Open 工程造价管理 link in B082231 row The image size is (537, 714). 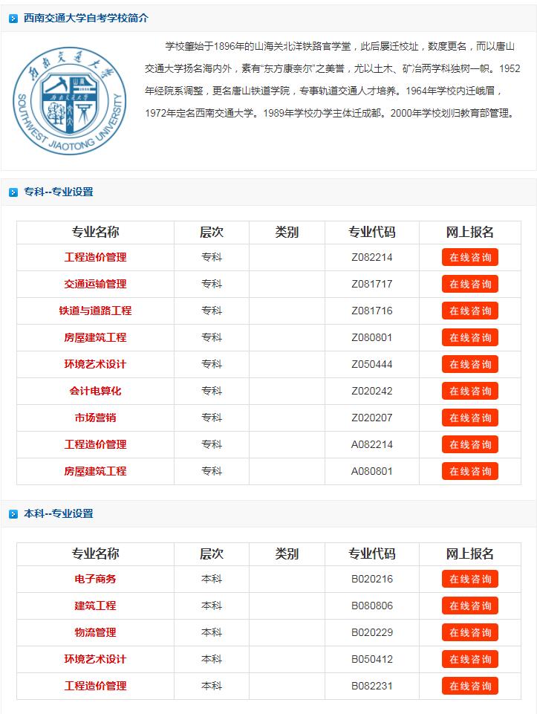coord(95,686)
